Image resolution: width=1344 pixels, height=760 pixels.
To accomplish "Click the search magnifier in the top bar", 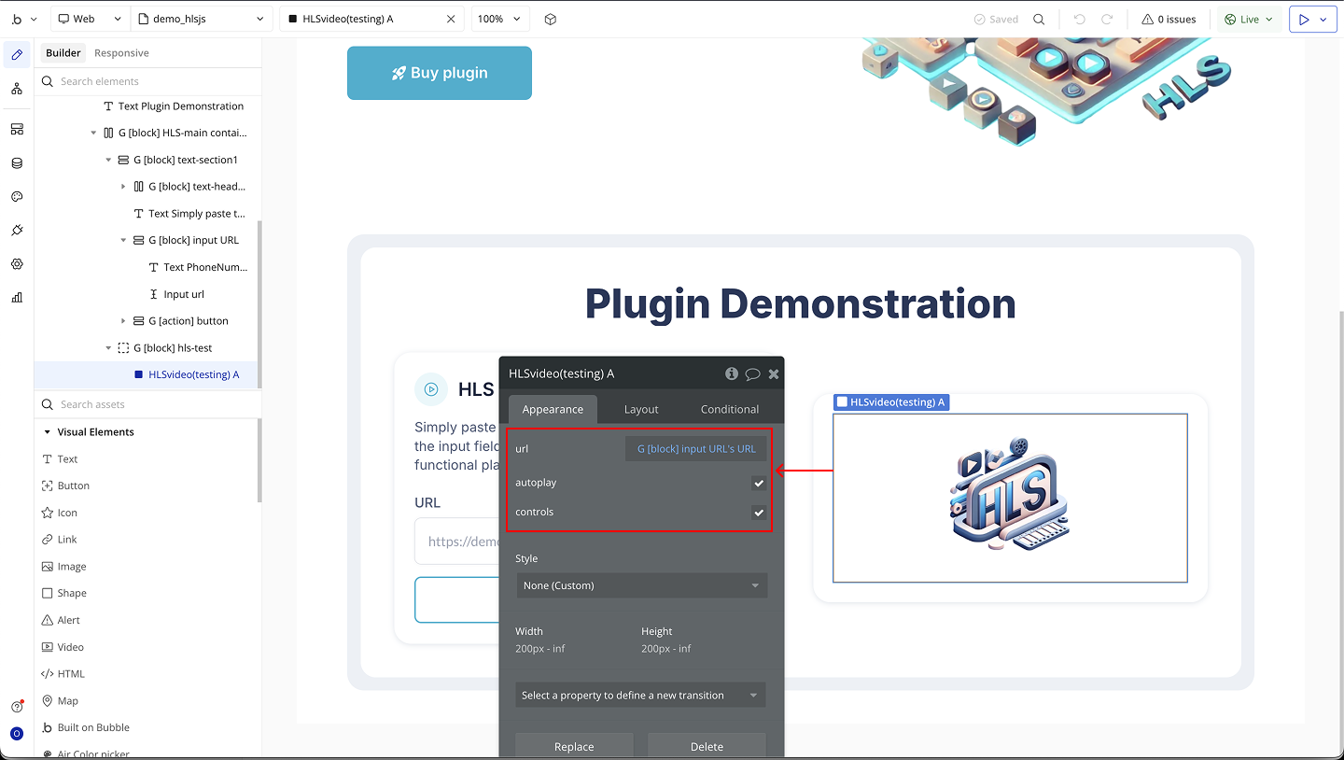I will 1039,19.
